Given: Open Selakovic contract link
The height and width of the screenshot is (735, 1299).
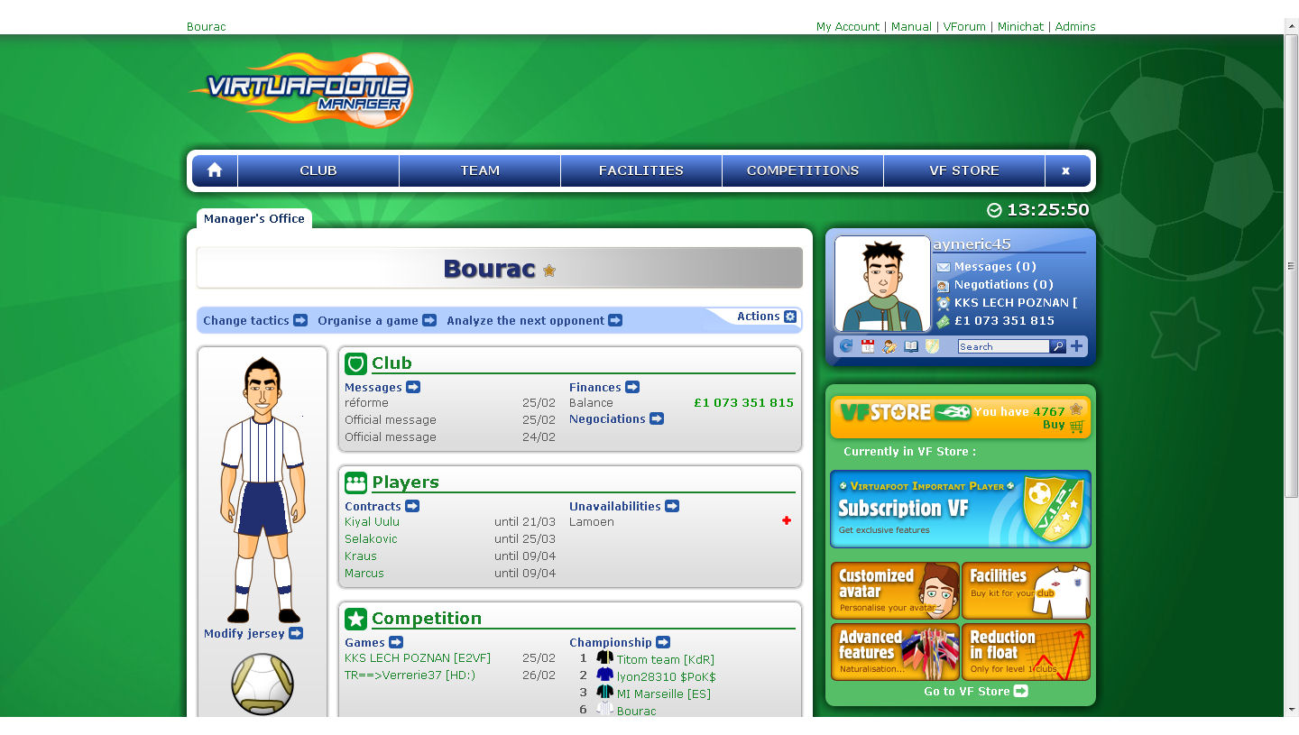Looking at the screenshot, I should click(x=371, y=538).
